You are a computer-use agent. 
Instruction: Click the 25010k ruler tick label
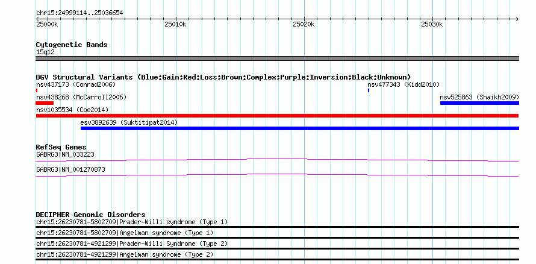pos(175,24)
